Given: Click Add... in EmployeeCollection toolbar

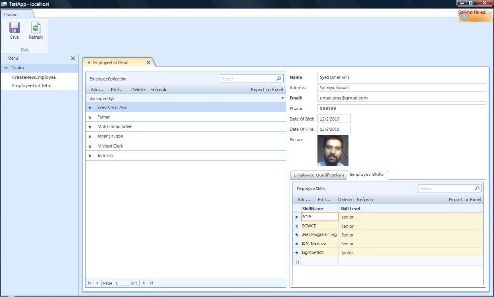Looking at the screenshot, I should [x=96, y=90].
